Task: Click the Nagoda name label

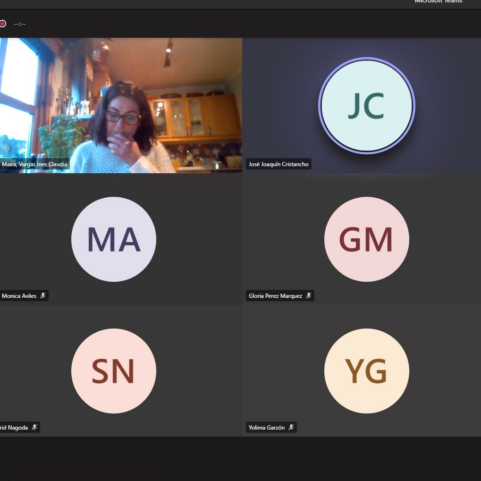Action: [x=13, y=428]
